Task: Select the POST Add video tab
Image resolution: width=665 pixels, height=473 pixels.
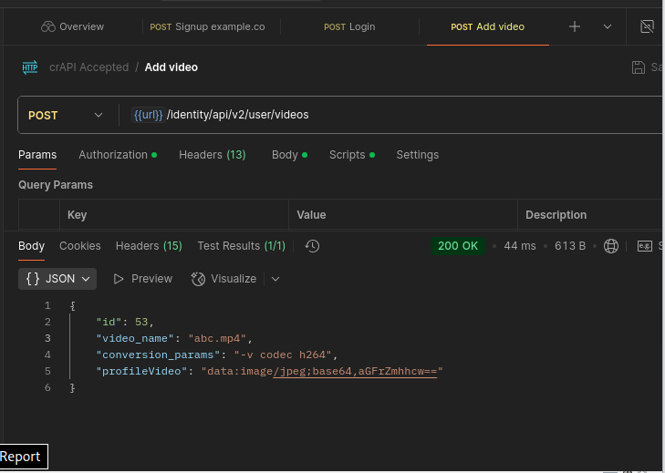Action: click(x=487, y=26)
